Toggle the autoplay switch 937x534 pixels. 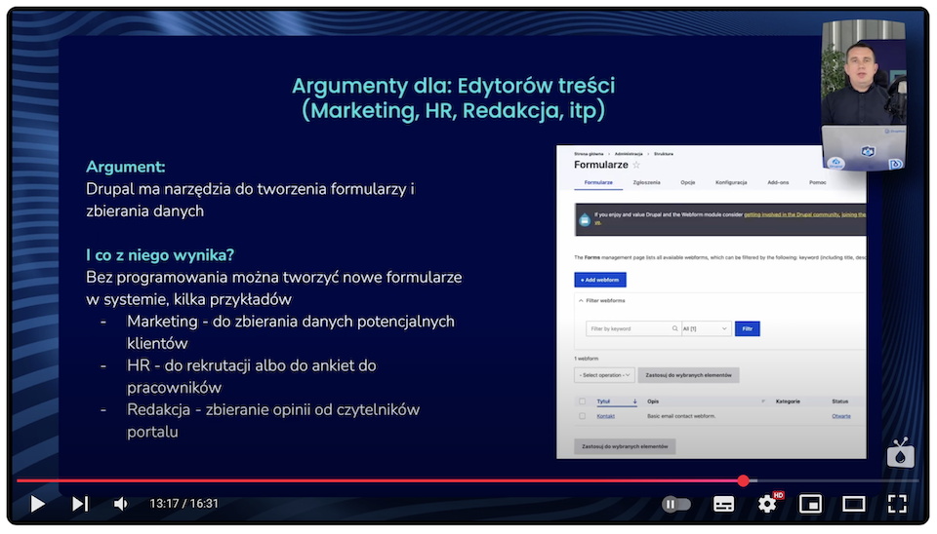point(675,504)
